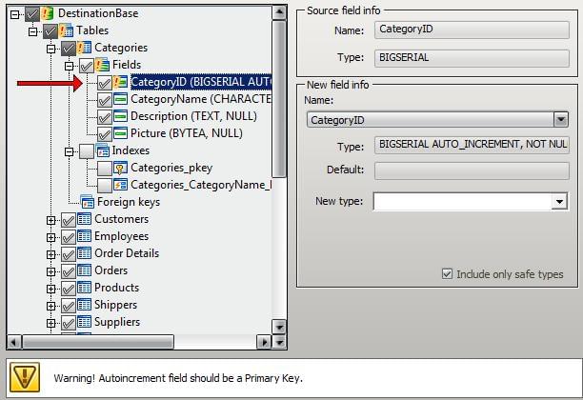Click the Indexes folder icon
This screenshot has height=400, width=583.
(102, 150)
